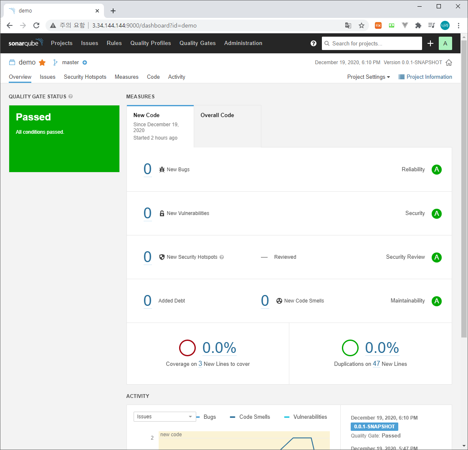Image resolution: width=468 pixels, height=450 pixels.
Task: Open Project Information
Action: 425,77
